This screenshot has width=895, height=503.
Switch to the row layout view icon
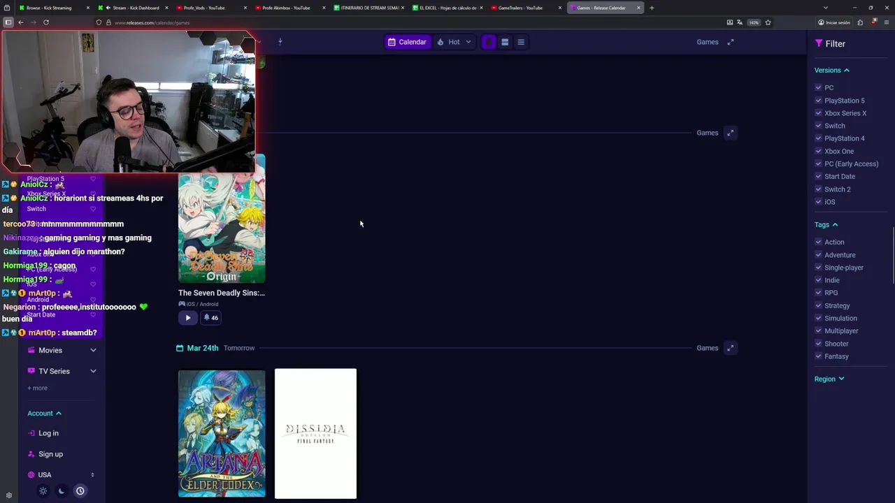click(x=505, y=42)
